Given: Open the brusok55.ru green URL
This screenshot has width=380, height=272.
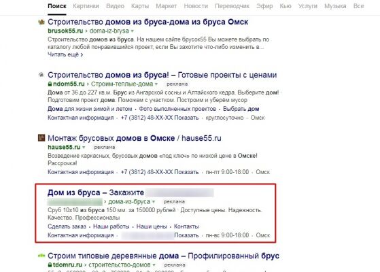Looking at the screenshot, I should click(x=65, y=31).
